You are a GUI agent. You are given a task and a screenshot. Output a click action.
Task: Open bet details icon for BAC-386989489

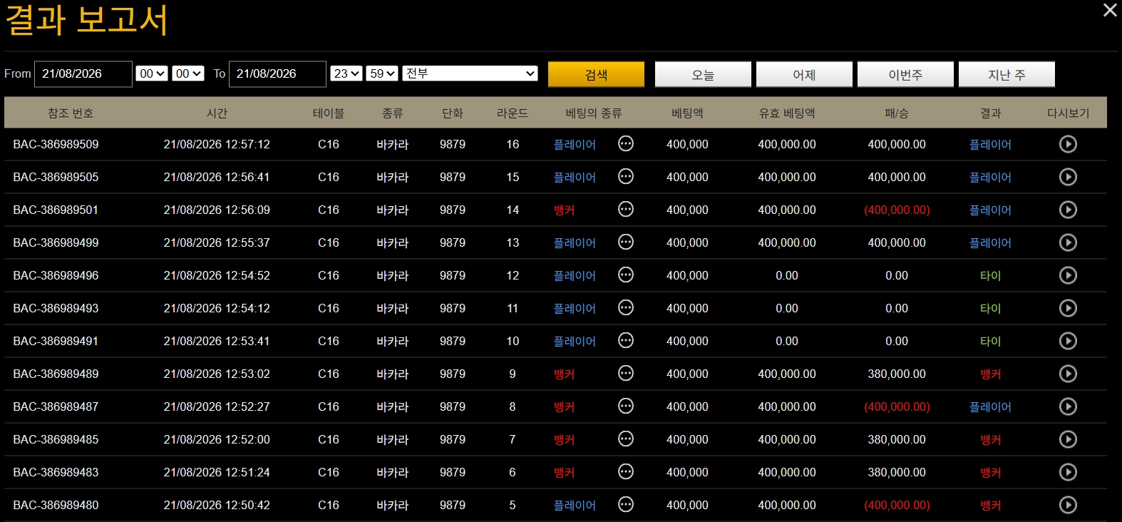(x=626, y=373)
